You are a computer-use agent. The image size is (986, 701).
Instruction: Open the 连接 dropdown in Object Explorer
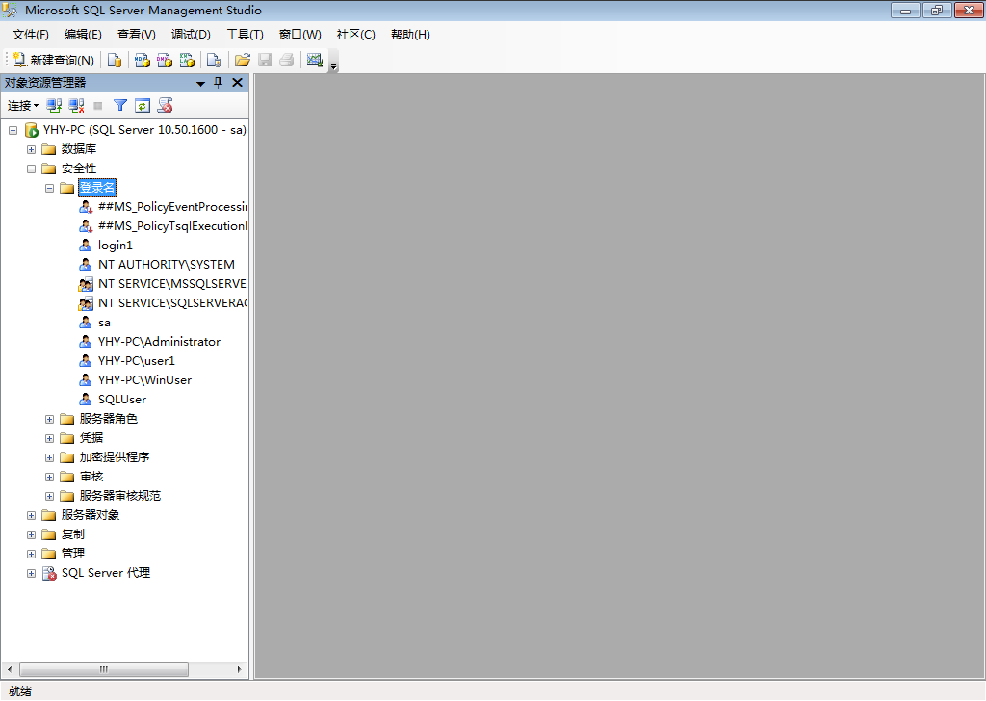click(x=23, y=106)
